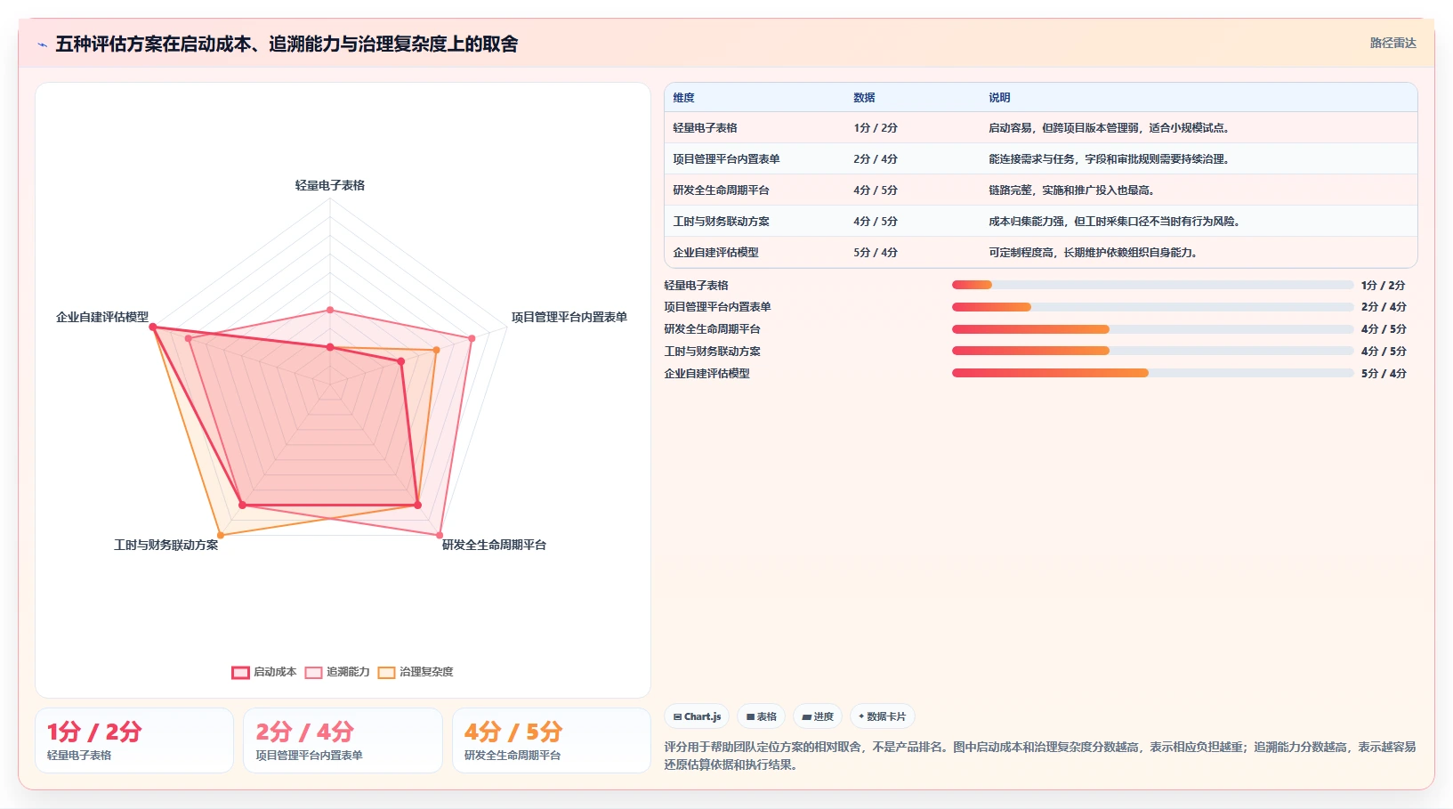This screenshot has width=1453, height=809.
Task: Click the small icon before the page title
Action: [42, 44]
